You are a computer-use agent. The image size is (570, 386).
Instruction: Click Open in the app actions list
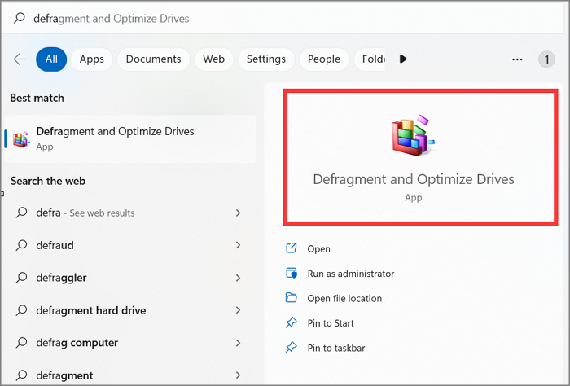point(318,249)
